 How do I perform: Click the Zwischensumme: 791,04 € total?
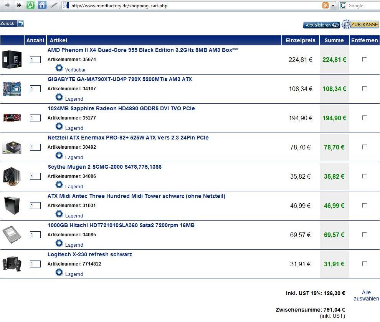point(311,310)
